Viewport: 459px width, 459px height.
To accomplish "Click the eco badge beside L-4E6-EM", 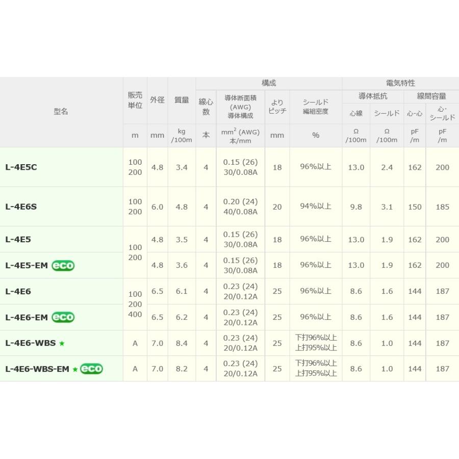I will (63, 317).
